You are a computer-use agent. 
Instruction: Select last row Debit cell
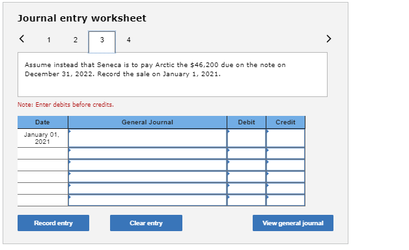[246, 201]
